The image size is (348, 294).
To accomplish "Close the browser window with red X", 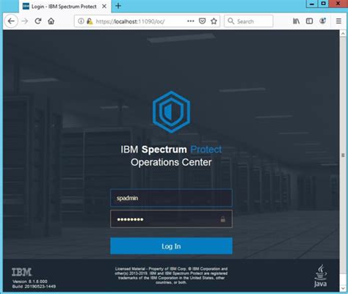I will point(338,4).
